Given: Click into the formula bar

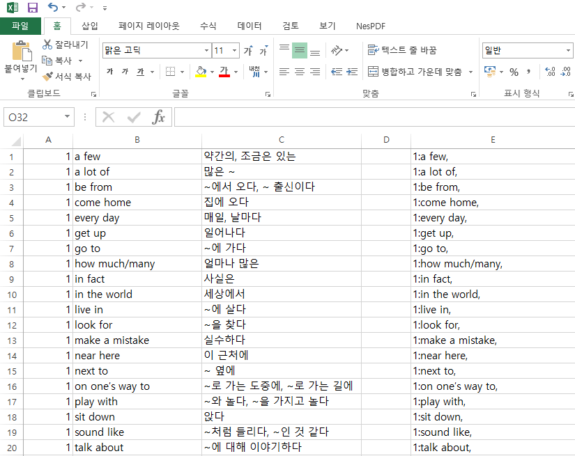Looking at the screenshot, I should [x=374, y=117].
